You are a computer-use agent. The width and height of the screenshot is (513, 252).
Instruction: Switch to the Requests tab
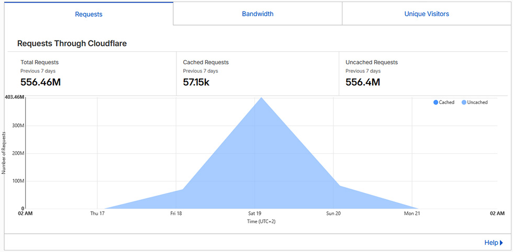click(x=88, y=15)
